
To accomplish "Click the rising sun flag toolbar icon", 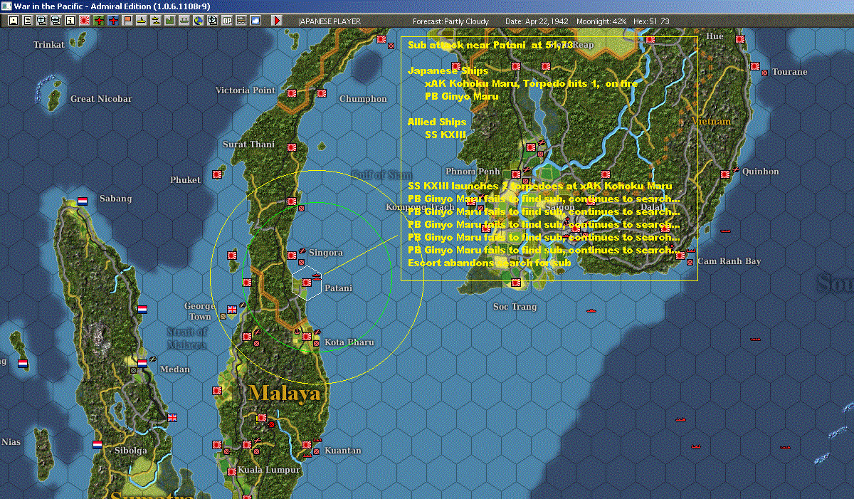I will [x=84, y=21].
